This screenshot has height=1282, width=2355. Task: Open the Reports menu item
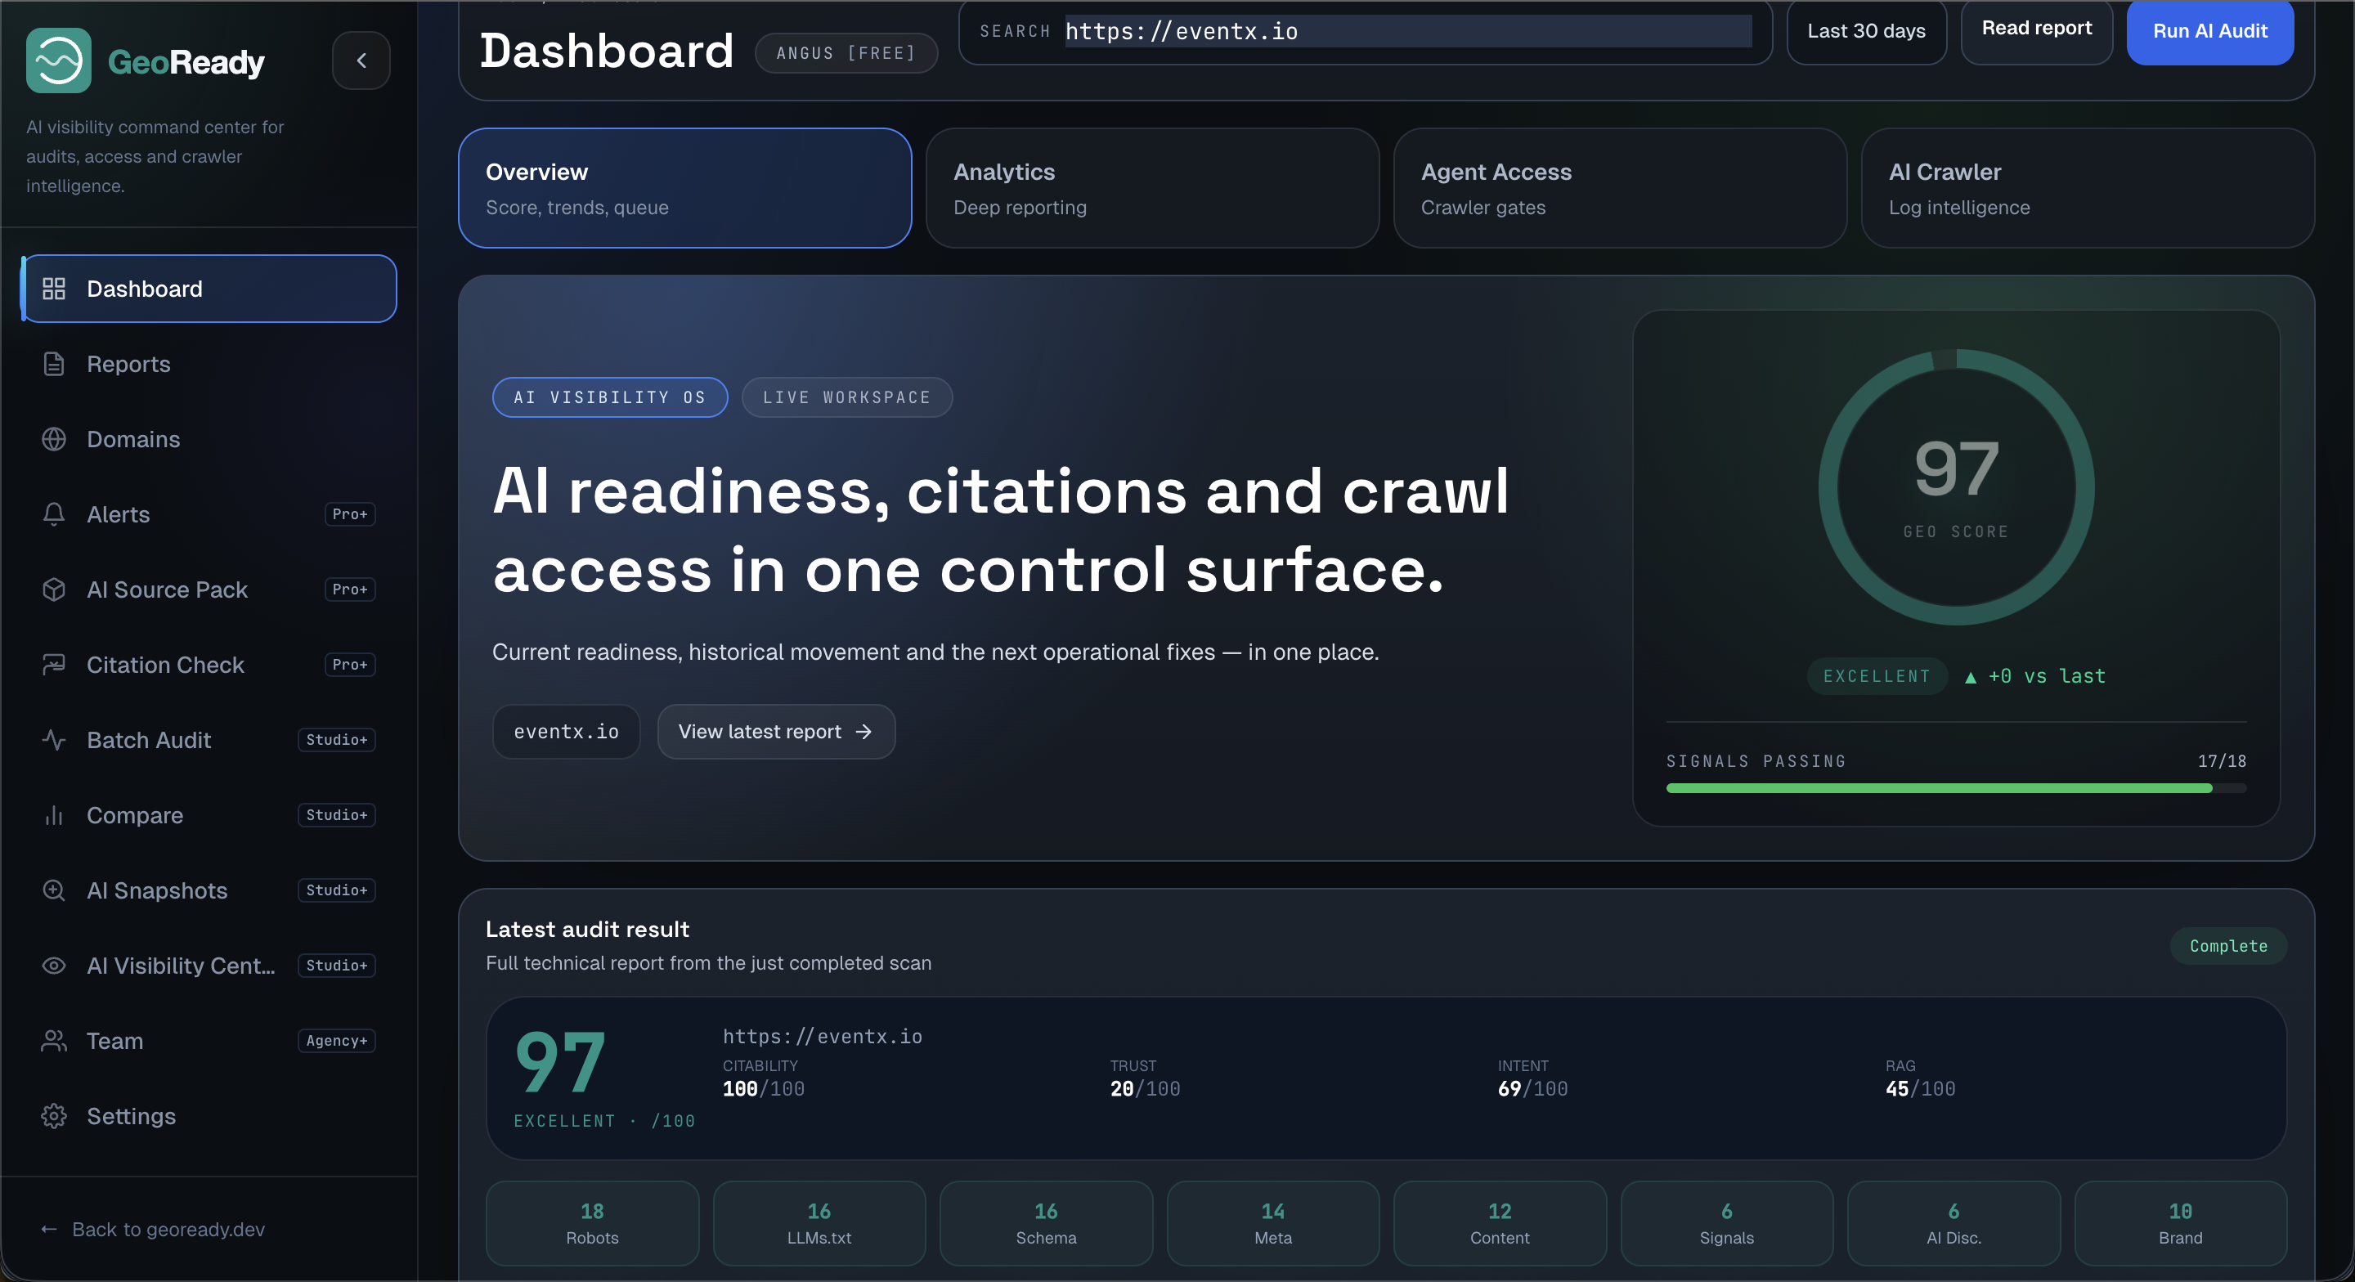(x=209, y=364)
